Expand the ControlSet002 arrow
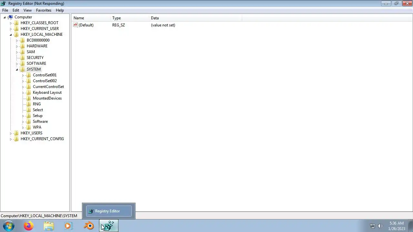 coord(23,81)
